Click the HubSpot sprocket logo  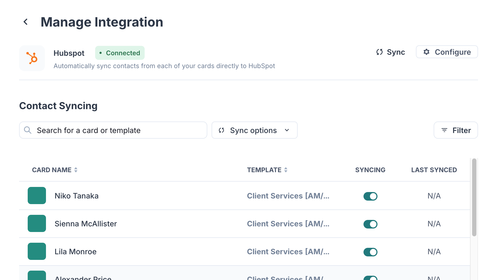[32, 58]
